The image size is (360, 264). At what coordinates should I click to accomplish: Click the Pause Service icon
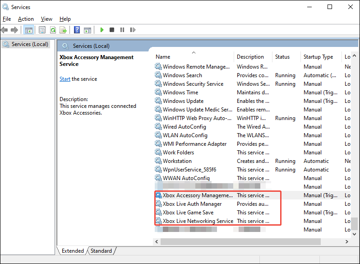(122, 30)
